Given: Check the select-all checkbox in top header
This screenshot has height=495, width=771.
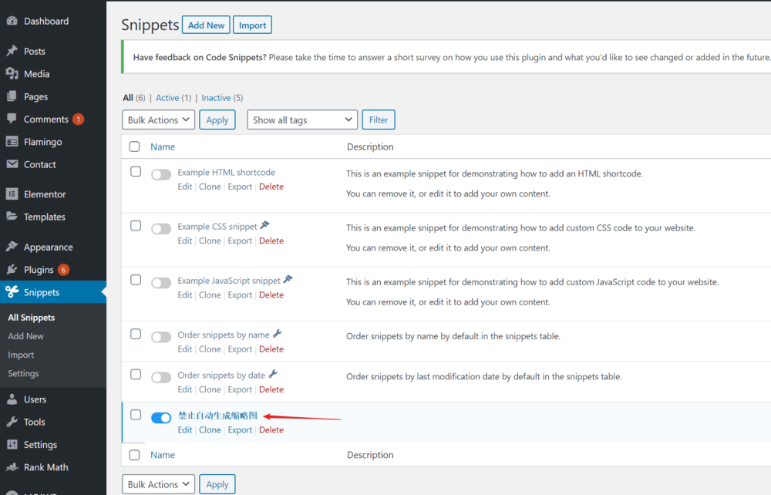Looking at the screenshot, I should coord(134,146).
